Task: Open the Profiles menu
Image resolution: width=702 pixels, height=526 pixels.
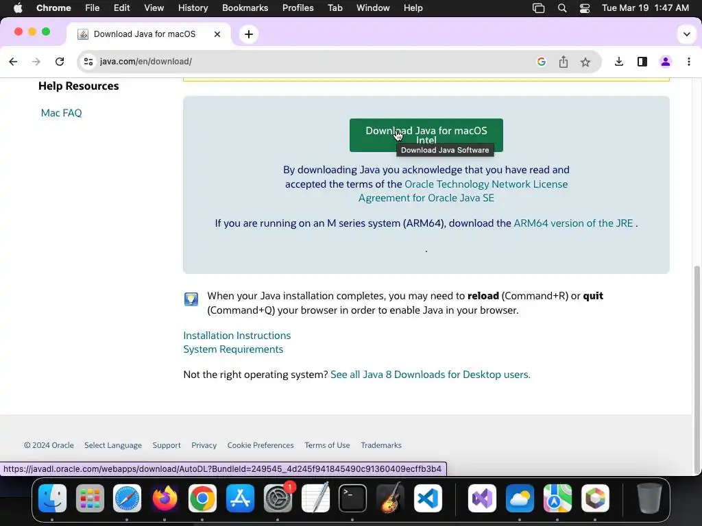Action: click(298, 8)
